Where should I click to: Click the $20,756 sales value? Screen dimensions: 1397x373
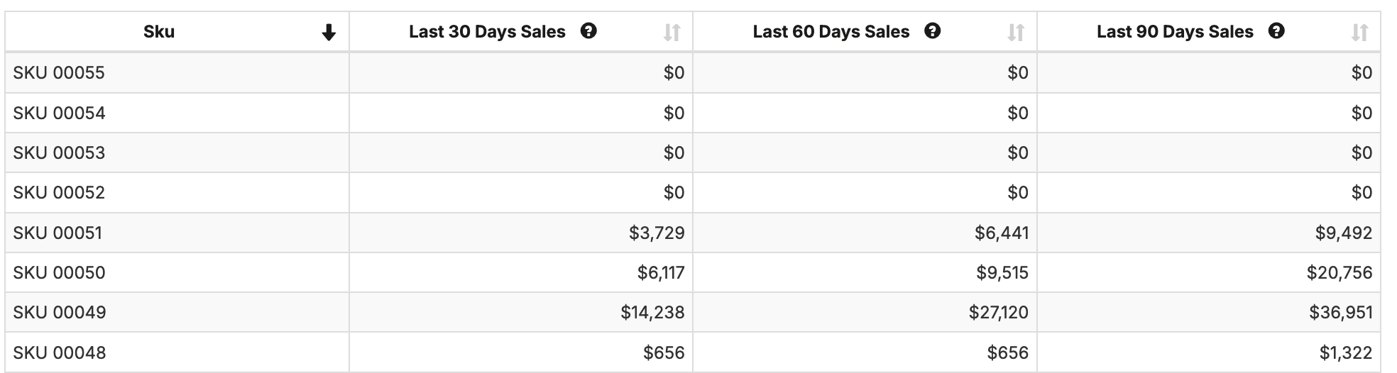1339,272
